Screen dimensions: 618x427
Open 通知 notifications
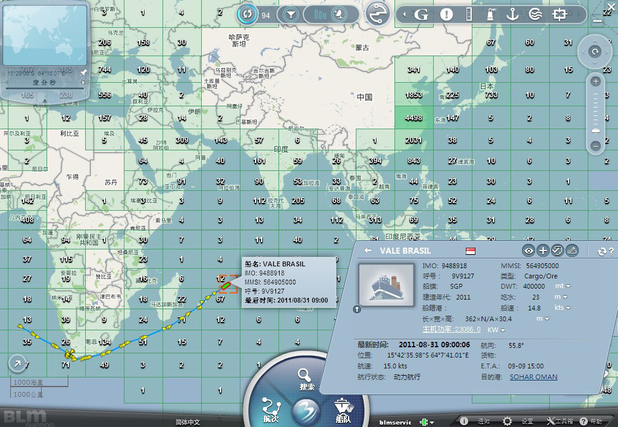[477, 421]
